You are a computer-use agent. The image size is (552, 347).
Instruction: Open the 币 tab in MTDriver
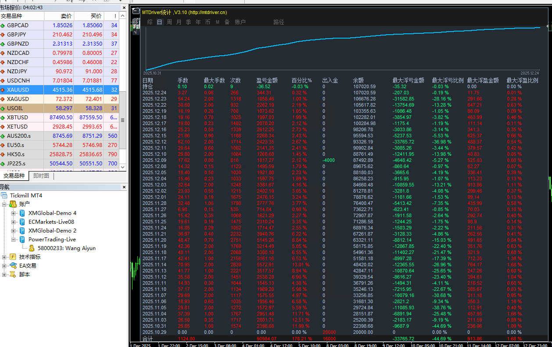[x=208, y=22]
